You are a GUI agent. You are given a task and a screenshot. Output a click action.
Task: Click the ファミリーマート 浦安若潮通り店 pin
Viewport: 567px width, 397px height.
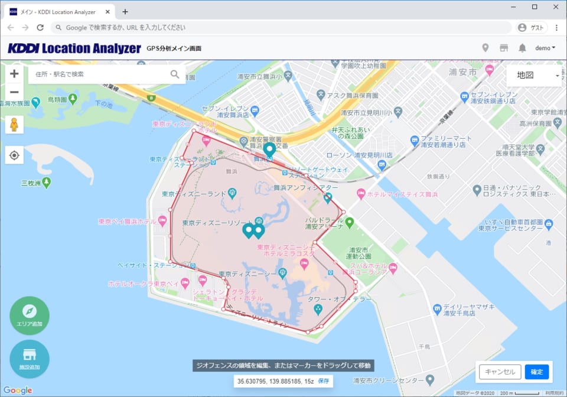[x=415, y=141]
